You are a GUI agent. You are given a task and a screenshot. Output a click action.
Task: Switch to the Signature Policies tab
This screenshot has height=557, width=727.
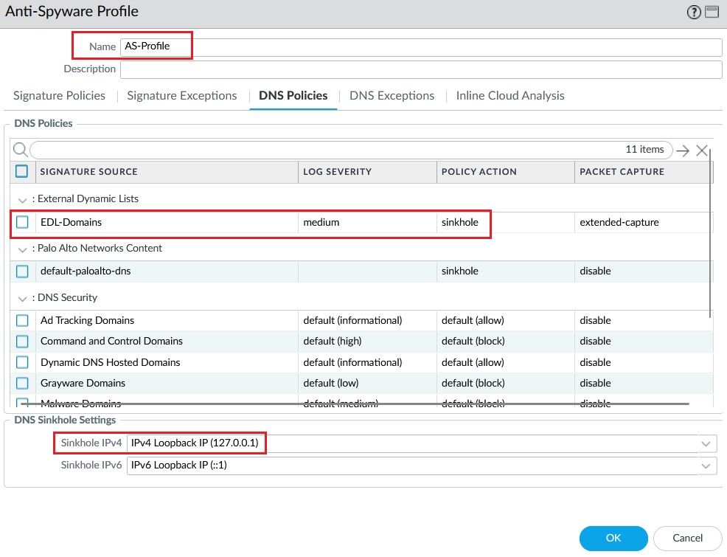[x=59, y=96]
